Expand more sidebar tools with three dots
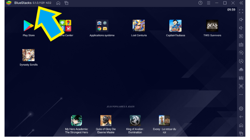Image resolution: width=250 pixels, height=140 pixels. pos(241,95)
